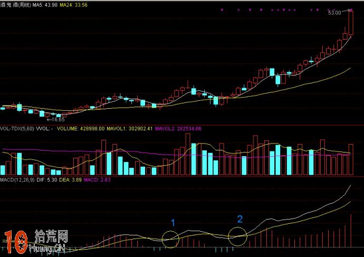Select the MA24: 33.56 indicator label
The width and height of the screenshot is (364, 257).
tap(73, 5)
